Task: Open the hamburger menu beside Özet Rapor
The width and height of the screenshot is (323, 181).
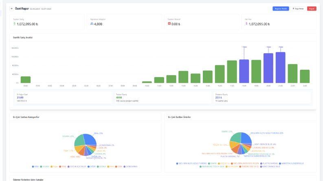Action: (x=11, y=9)
